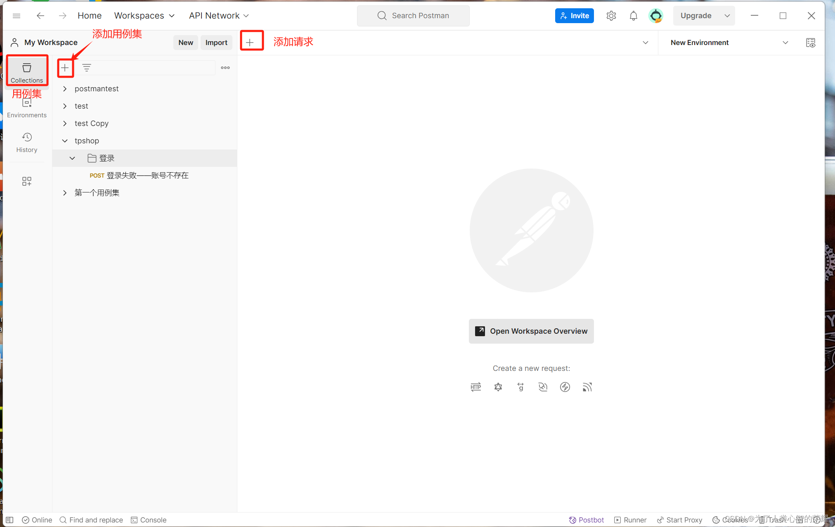The height and width of the screenshot is (527, 835).
Task: Click the filter Collections icon
Action: (x=87, y=68)
